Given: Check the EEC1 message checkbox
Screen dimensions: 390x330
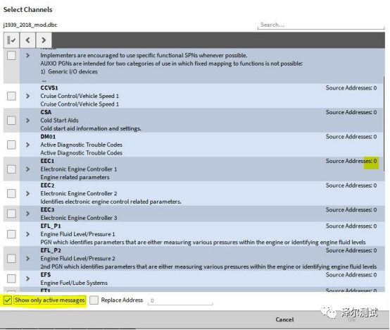Looking at the screenshot, I should tap(11, 169).
